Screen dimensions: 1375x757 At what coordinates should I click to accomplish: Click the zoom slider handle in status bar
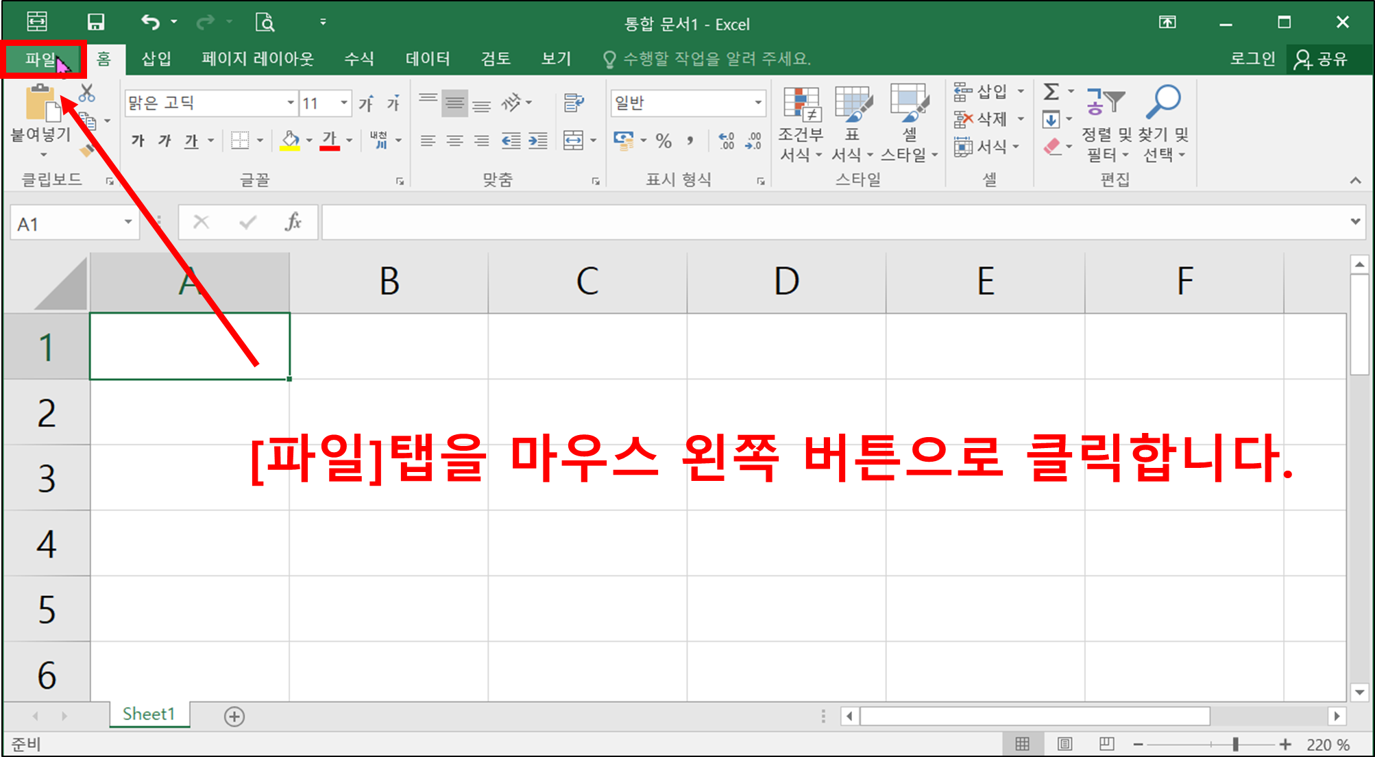tap(1235, 745)
